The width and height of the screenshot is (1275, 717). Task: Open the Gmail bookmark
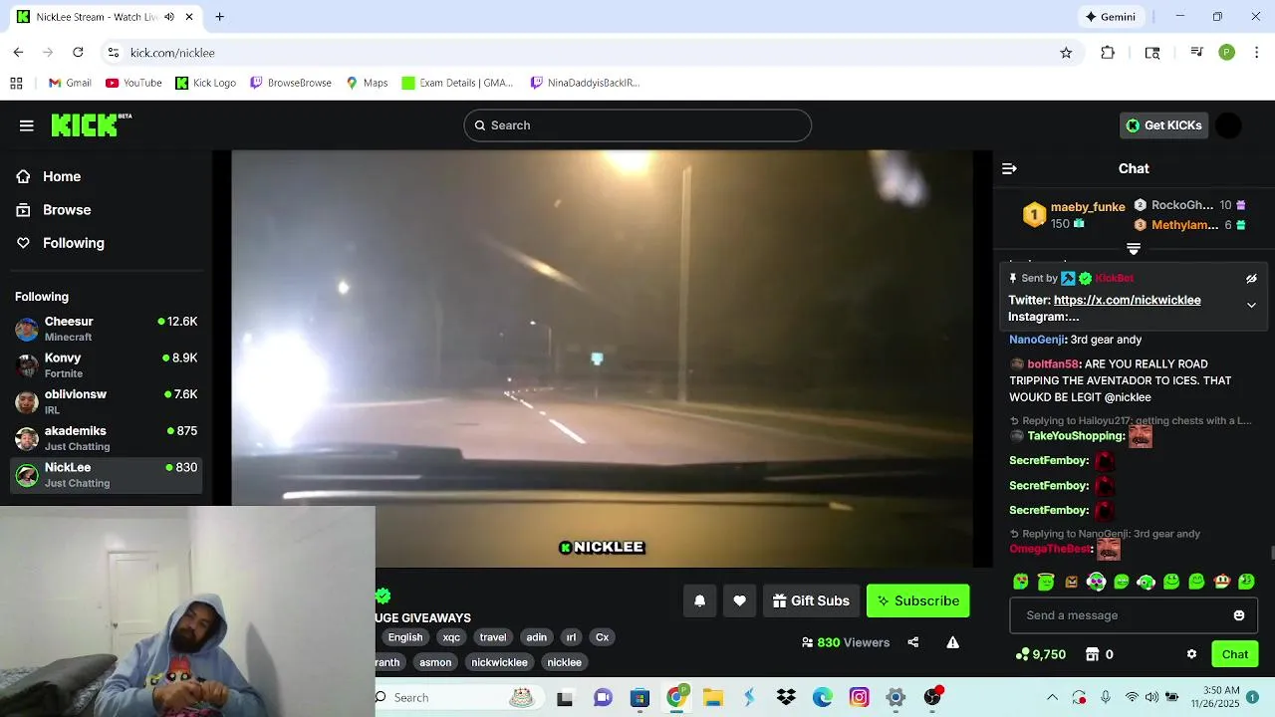(70, 83)
